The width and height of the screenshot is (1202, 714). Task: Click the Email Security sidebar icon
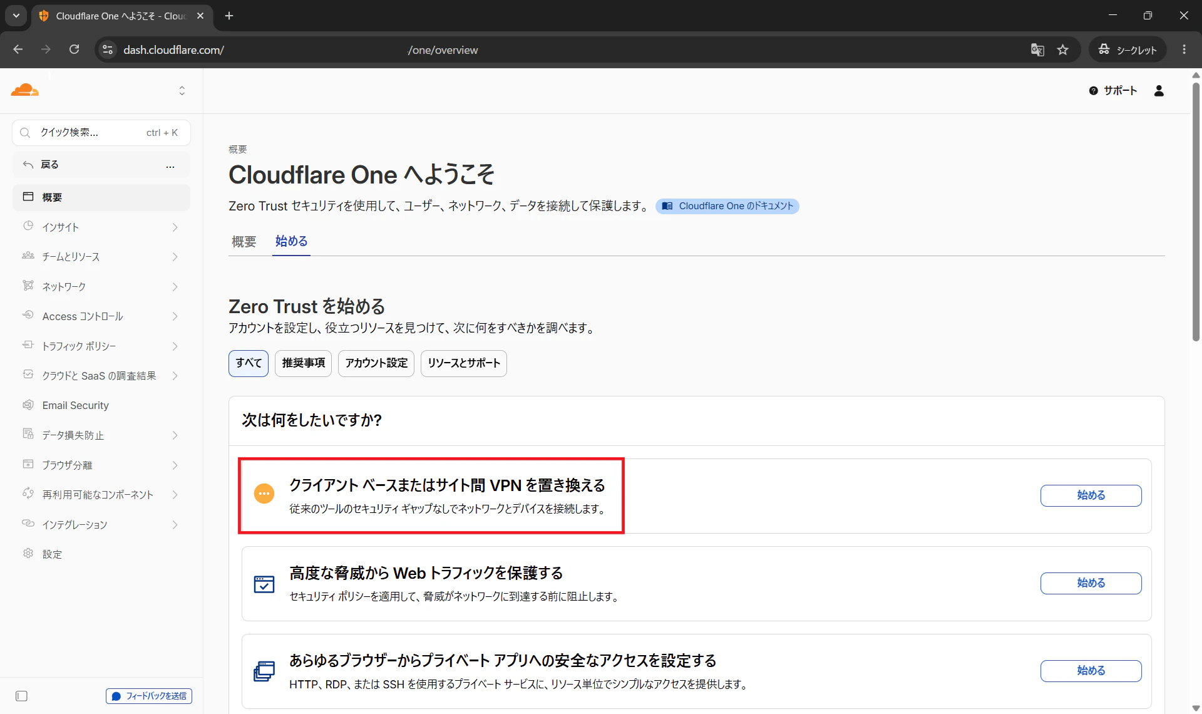click(28, 405)
